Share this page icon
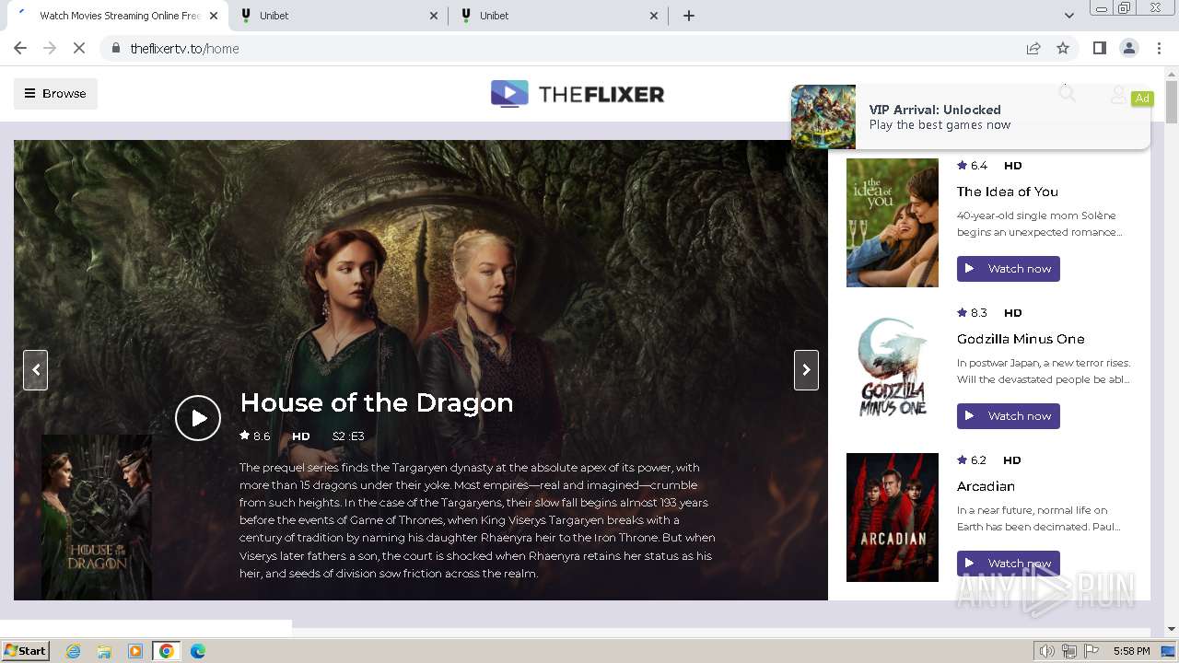Image resolution: width=1179 pixels, height=663 pixels. pos(1033,48)
